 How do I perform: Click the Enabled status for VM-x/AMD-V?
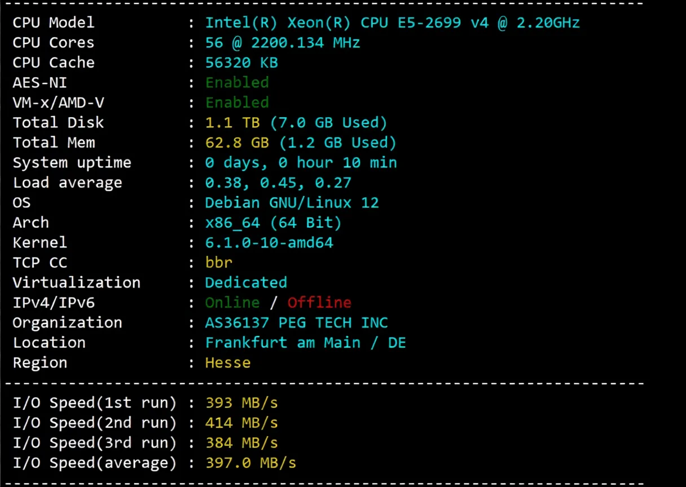[x=237, y=102]
